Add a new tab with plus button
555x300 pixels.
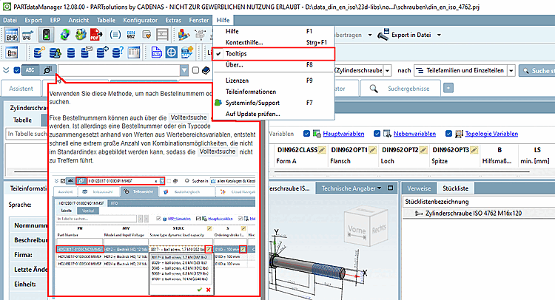point(448,88)
